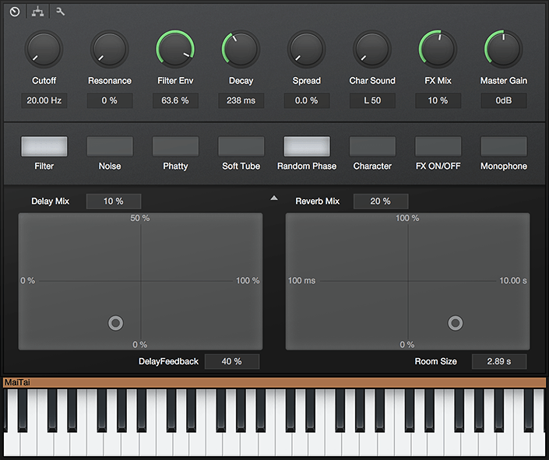Click the reverb XY pad handle
Screen dimensions: 549x460
point(456,323)
